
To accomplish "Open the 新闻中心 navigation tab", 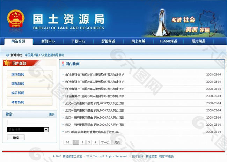I will click(48, 41).
